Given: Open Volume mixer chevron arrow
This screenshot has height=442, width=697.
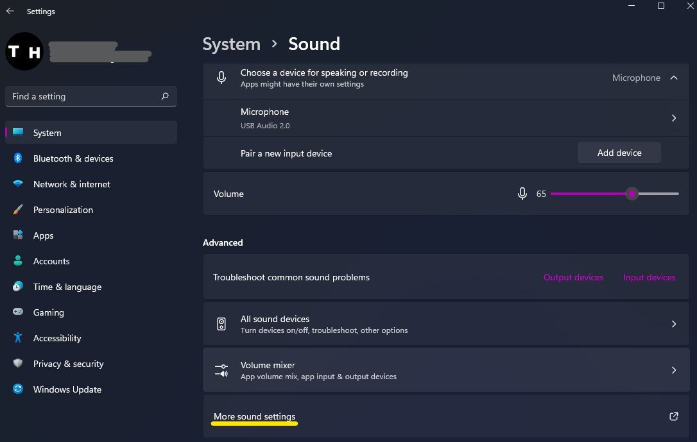Looking at the screenshot, I should point(673,370).
